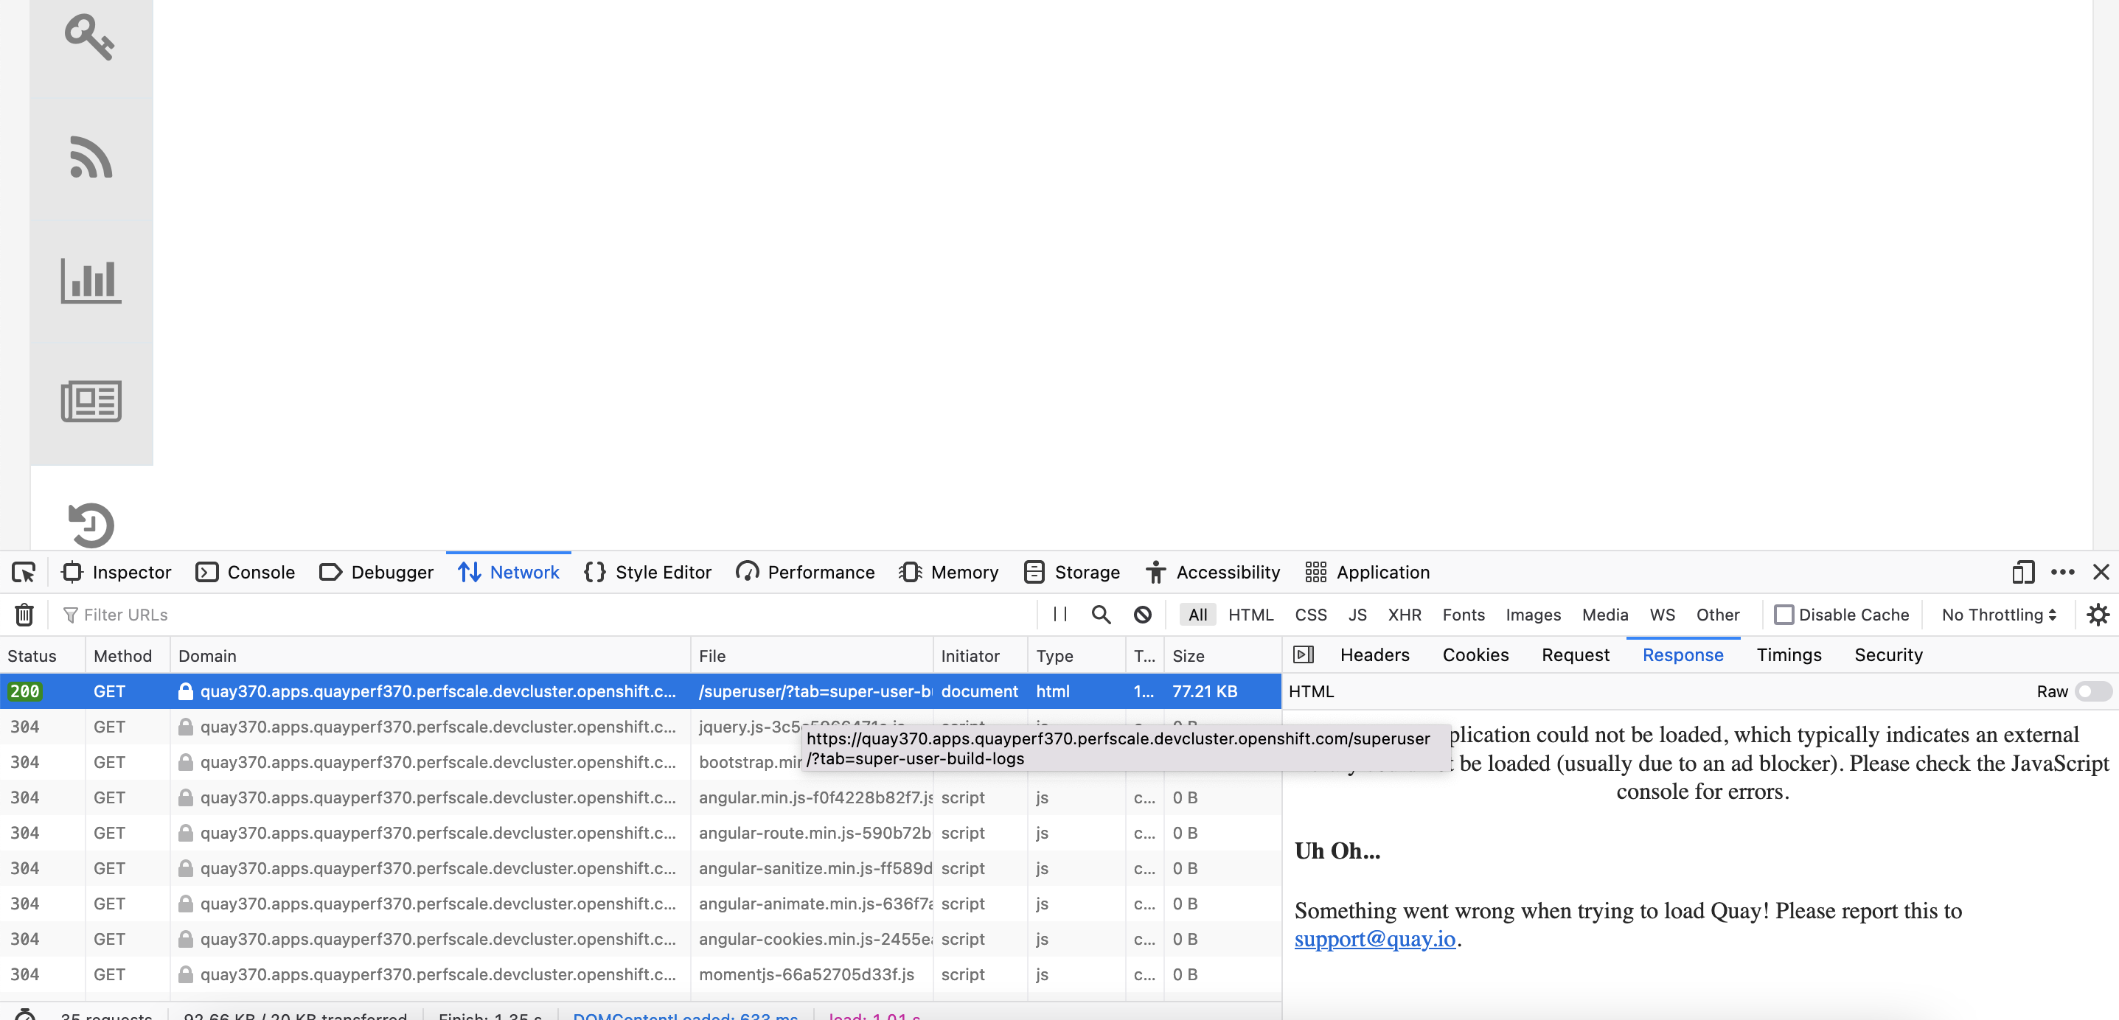Open the RSS feed sidebar icon
Screen dimensions: 2119x1020
click(x=91, y=157)
